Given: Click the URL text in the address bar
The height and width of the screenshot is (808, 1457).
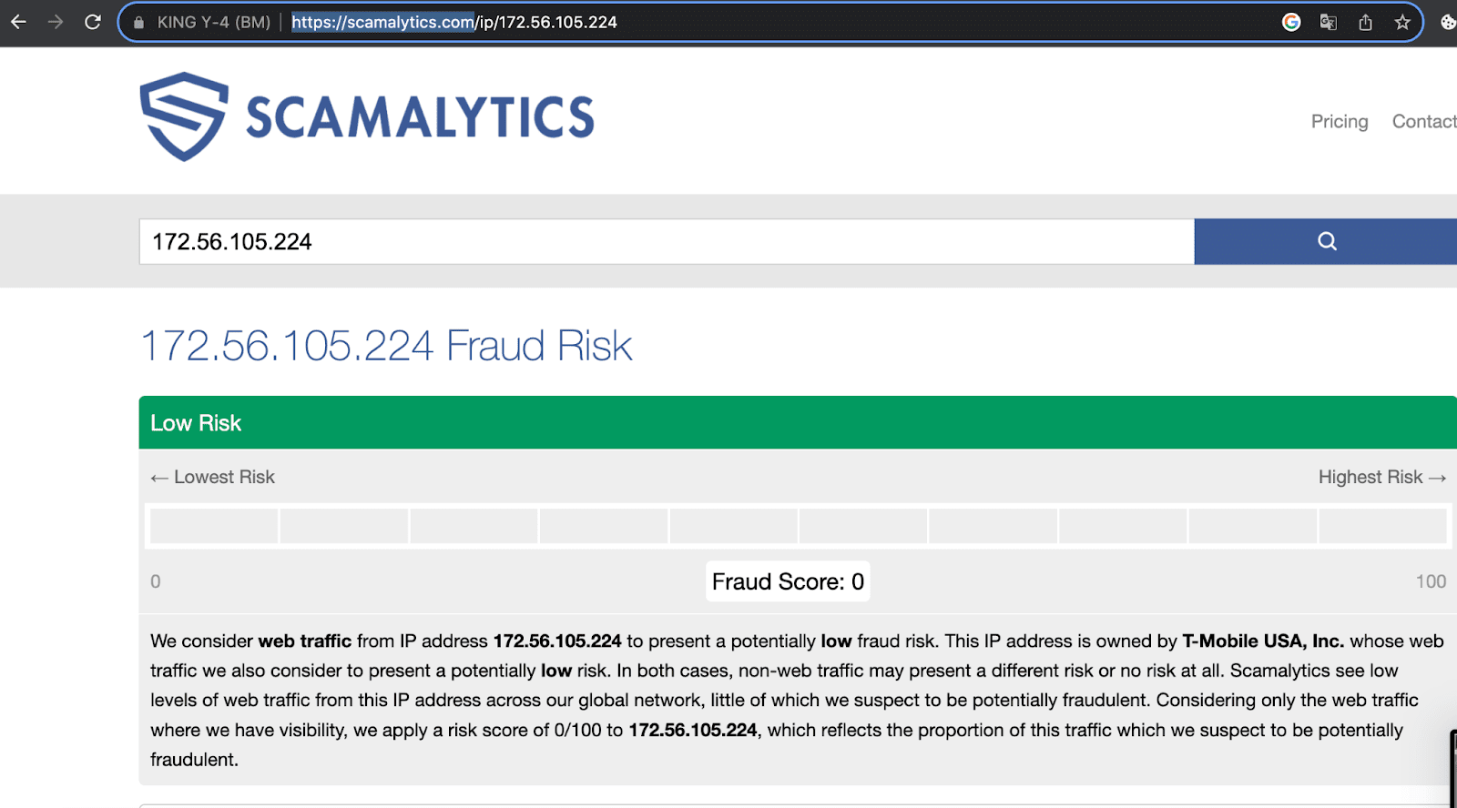Looking at the screenshot, I should [454, 22].
